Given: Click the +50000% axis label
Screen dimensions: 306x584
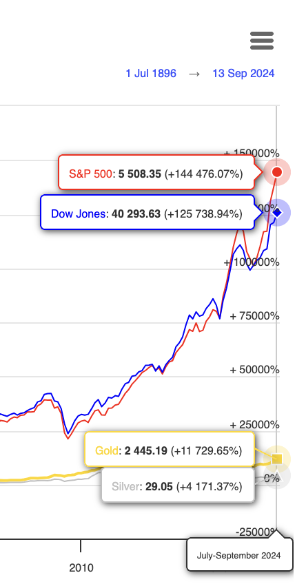Looking at the screenshot, I should [x=254, y=370].
